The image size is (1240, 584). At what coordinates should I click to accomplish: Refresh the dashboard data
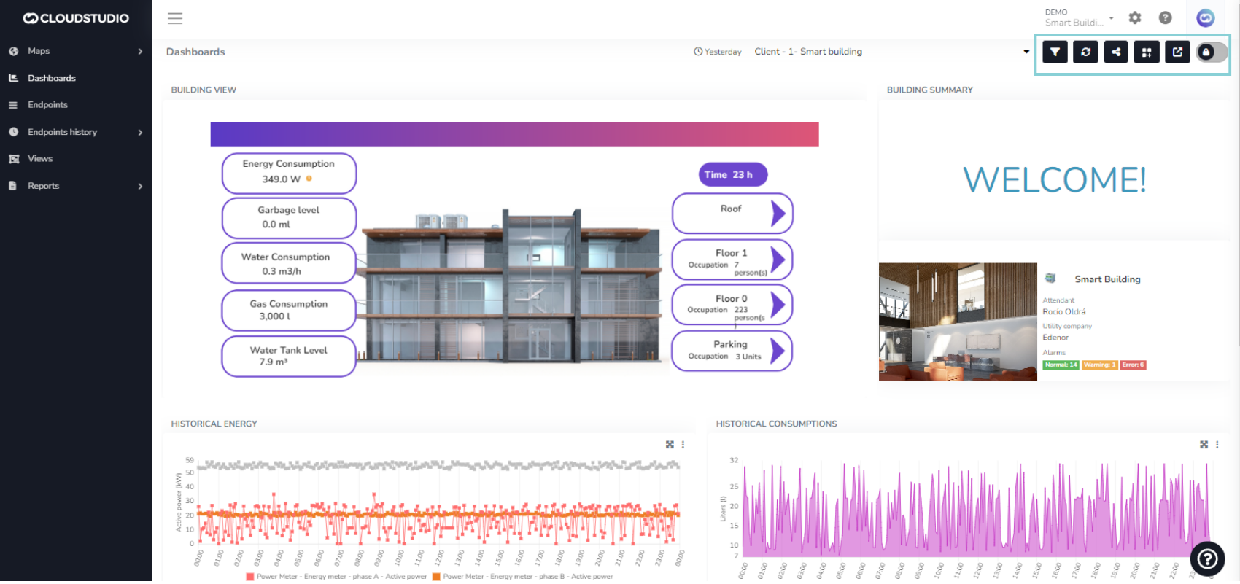pyautogui.click(x=1085, y=52)
